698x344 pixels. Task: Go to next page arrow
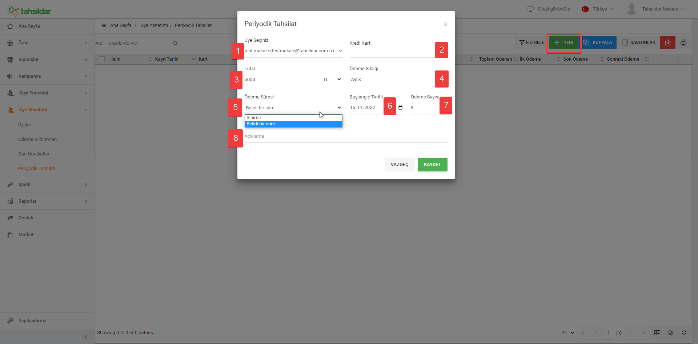click(630, 333)
